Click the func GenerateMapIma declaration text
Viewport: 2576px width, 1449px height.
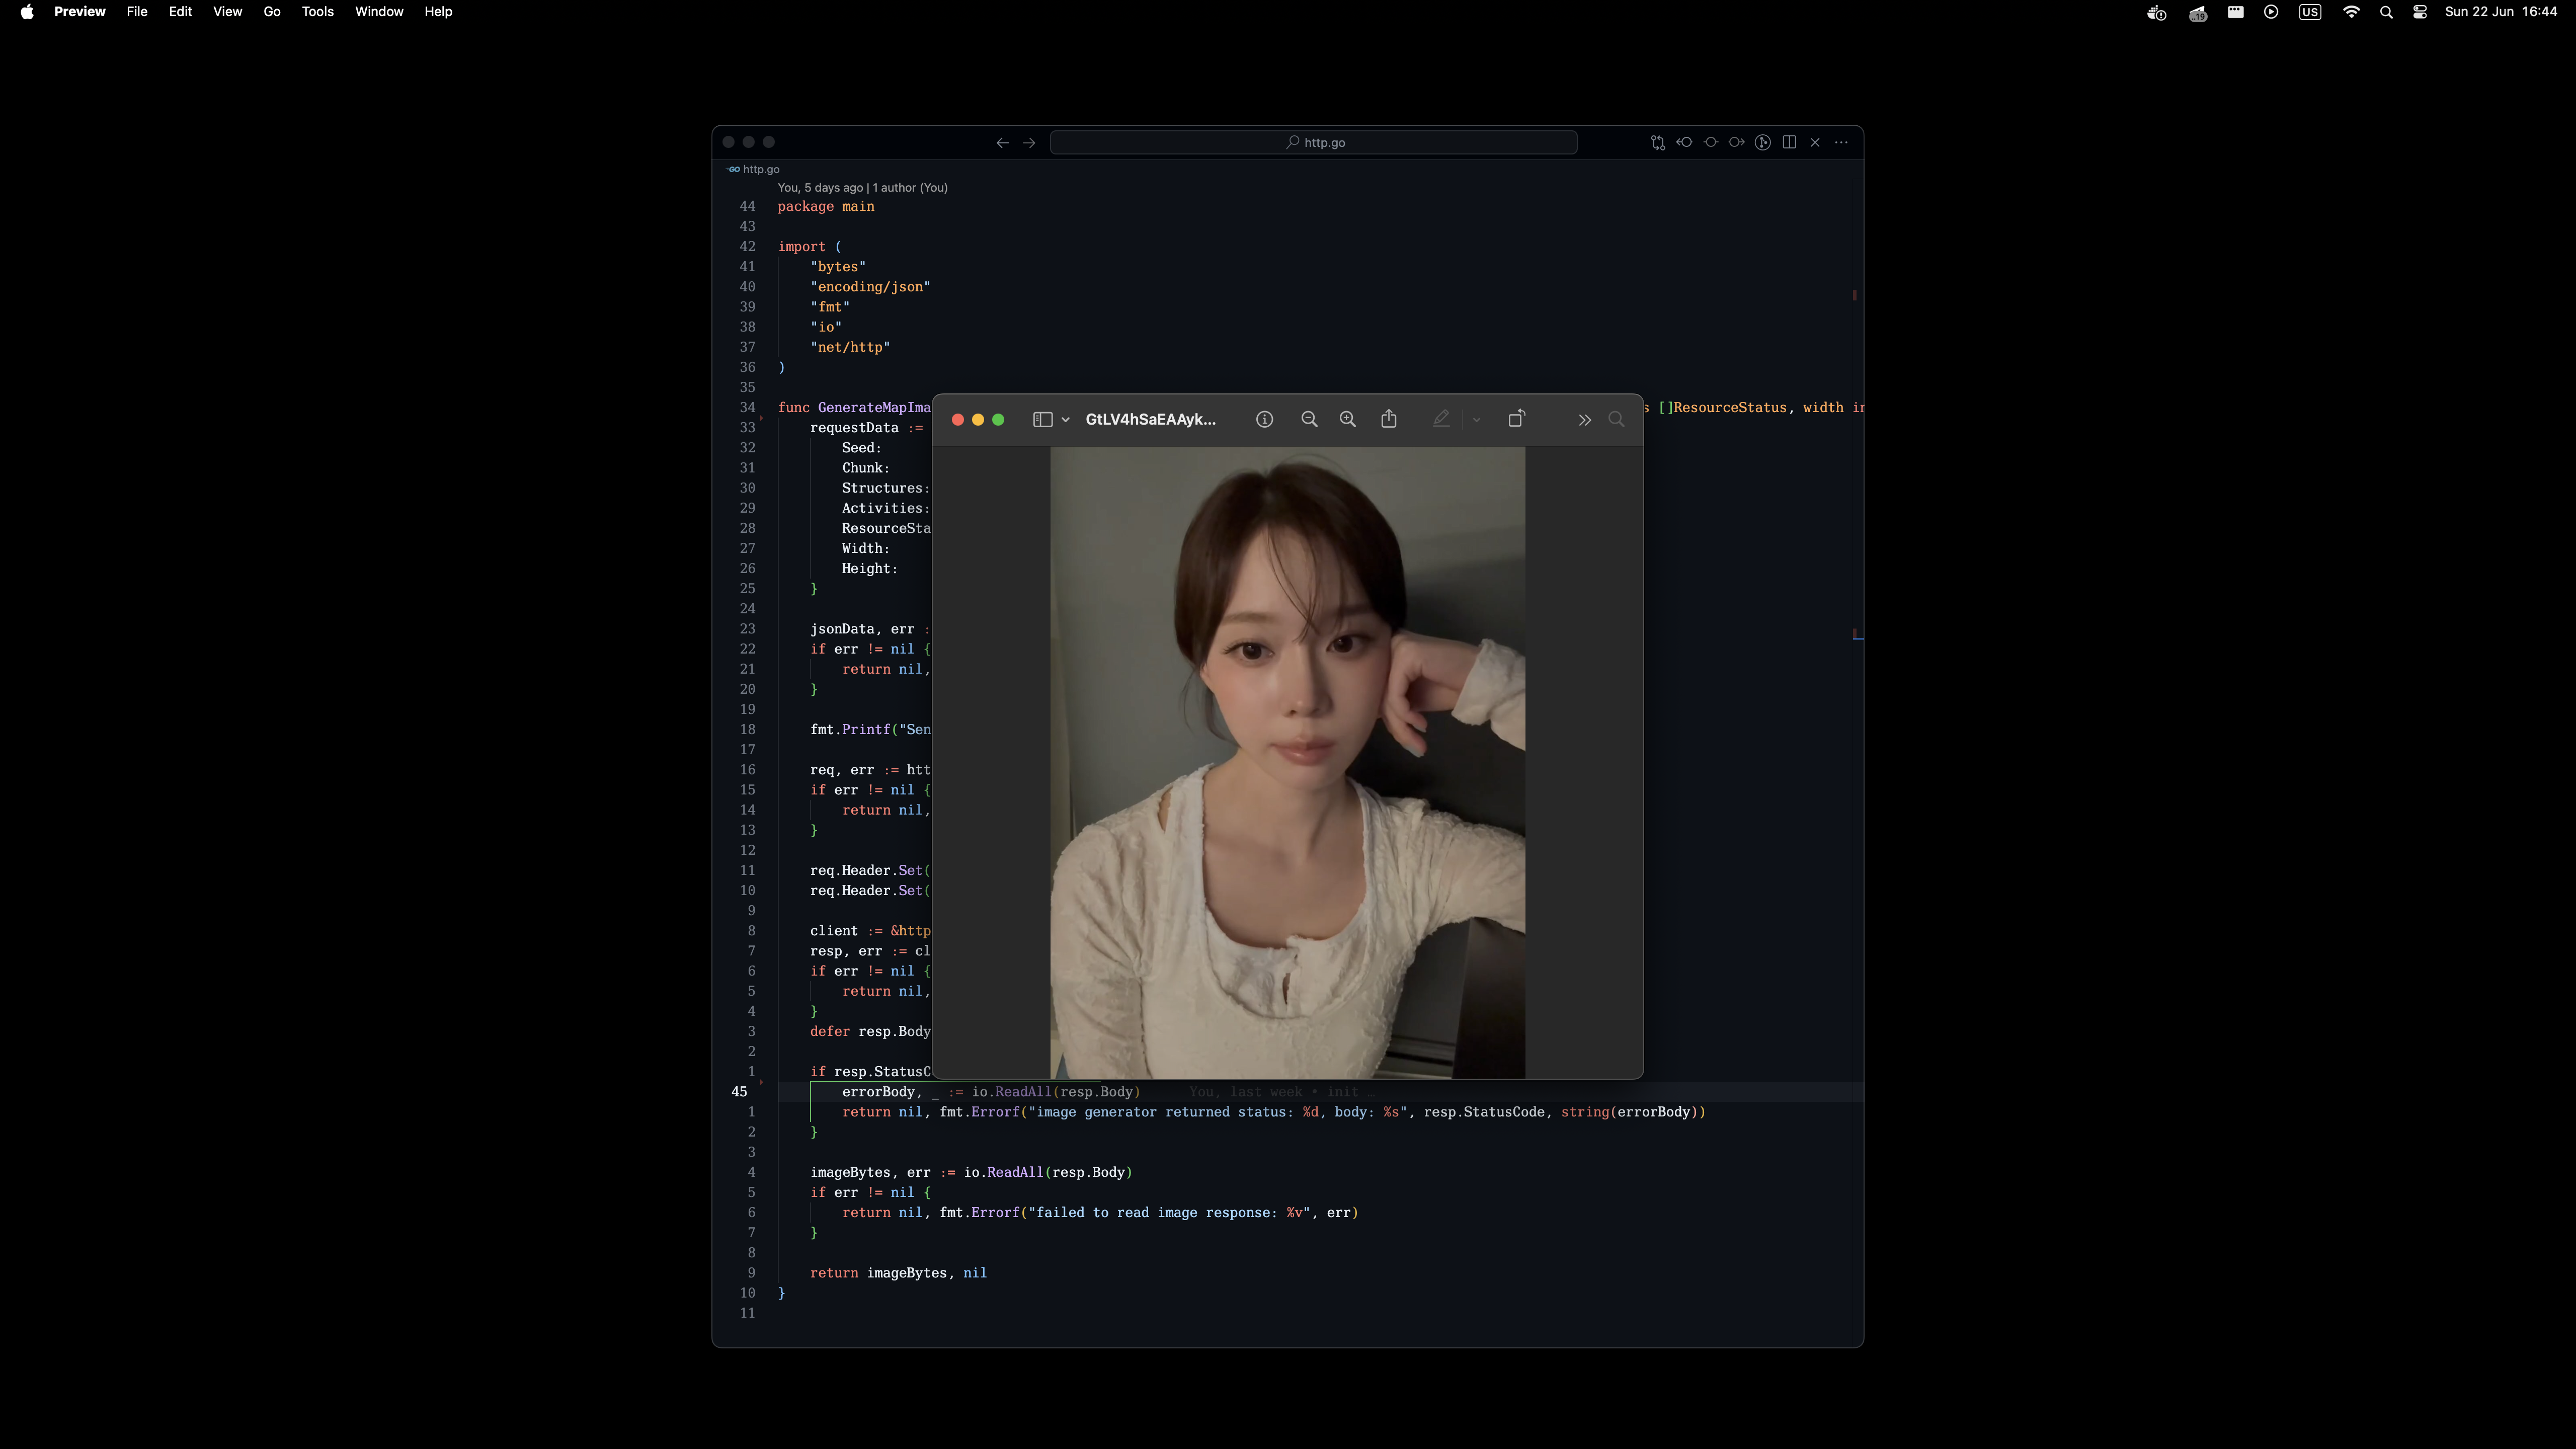[855, 408]
